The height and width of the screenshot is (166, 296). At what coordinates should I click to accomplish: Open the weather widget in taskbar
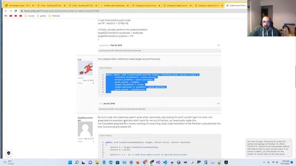[x=8, y=162]
